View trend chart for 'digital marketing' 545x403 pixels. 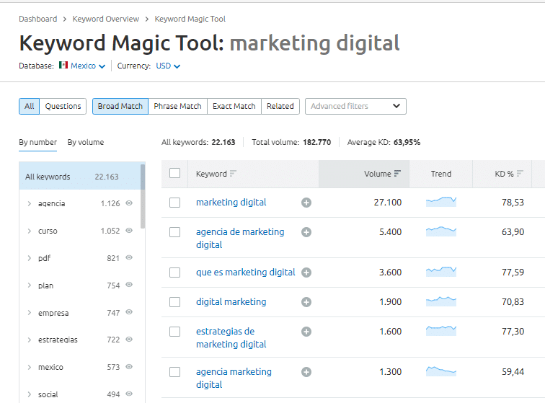(x=441, y=301)
